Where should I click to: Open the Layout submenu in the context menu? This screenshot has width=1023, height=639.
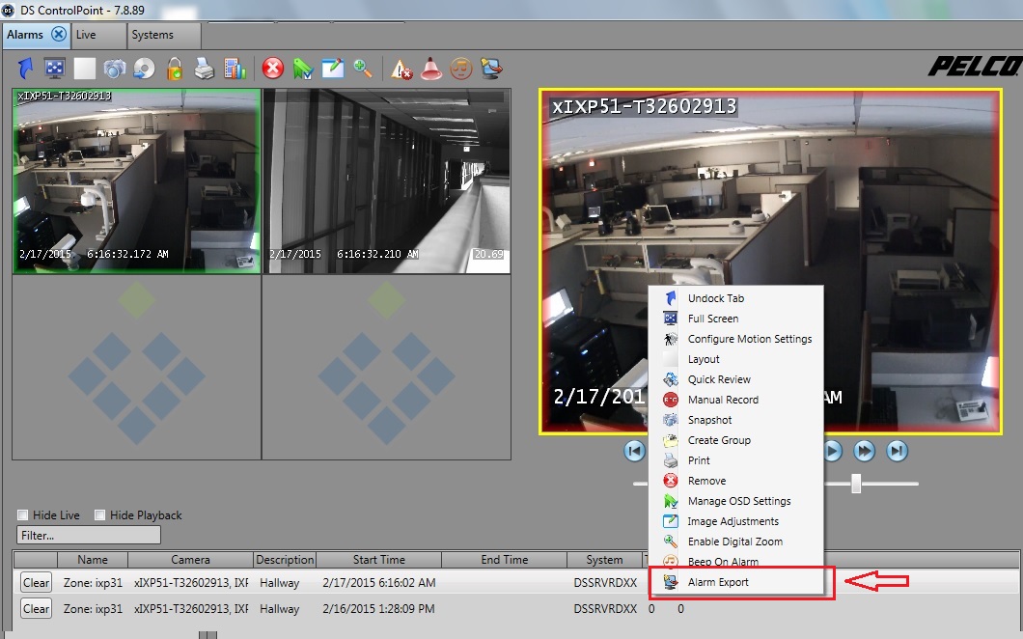pyautogui.click(x=702, y=359)
